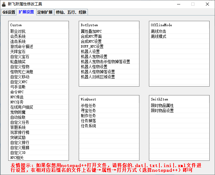215x175 pixels.
Task: Minimize the 新飞跃属性修改工具 window
Action: pyautogui.click(x=178, y=4)
